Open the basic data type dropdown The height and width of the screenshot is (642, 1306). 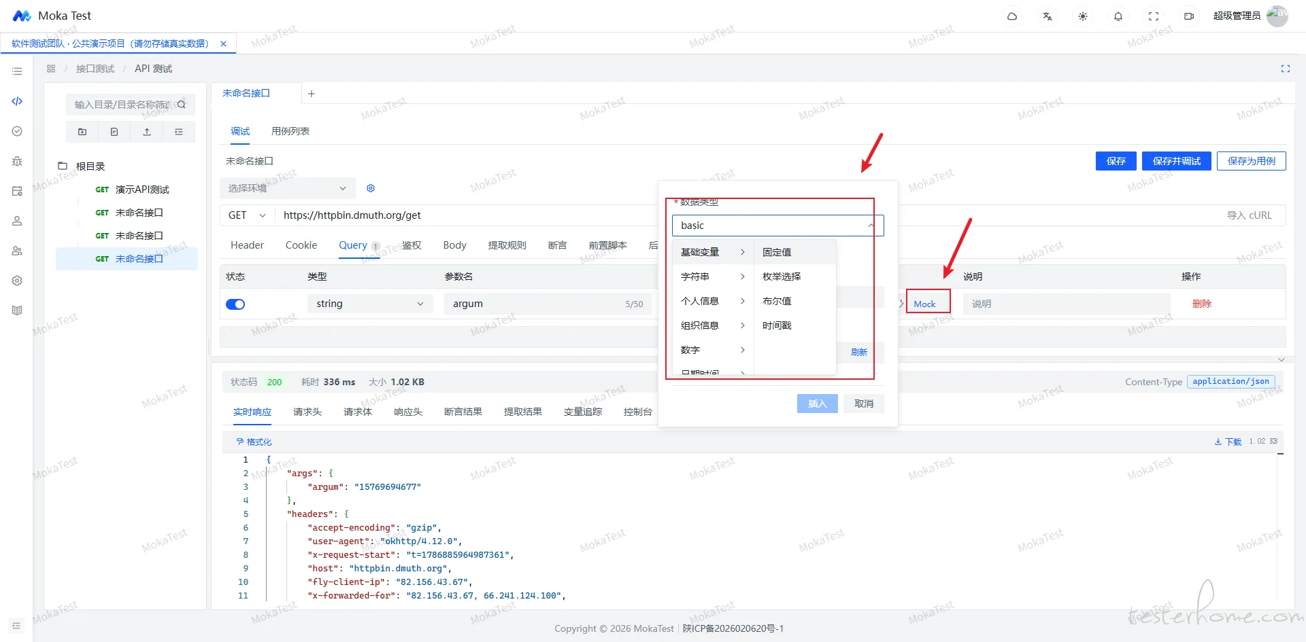(777, 226)
